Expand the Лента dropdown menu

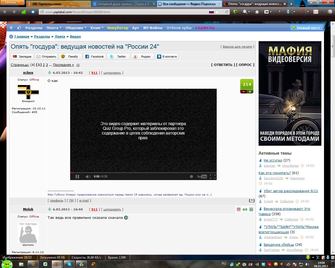pos(54,28)
